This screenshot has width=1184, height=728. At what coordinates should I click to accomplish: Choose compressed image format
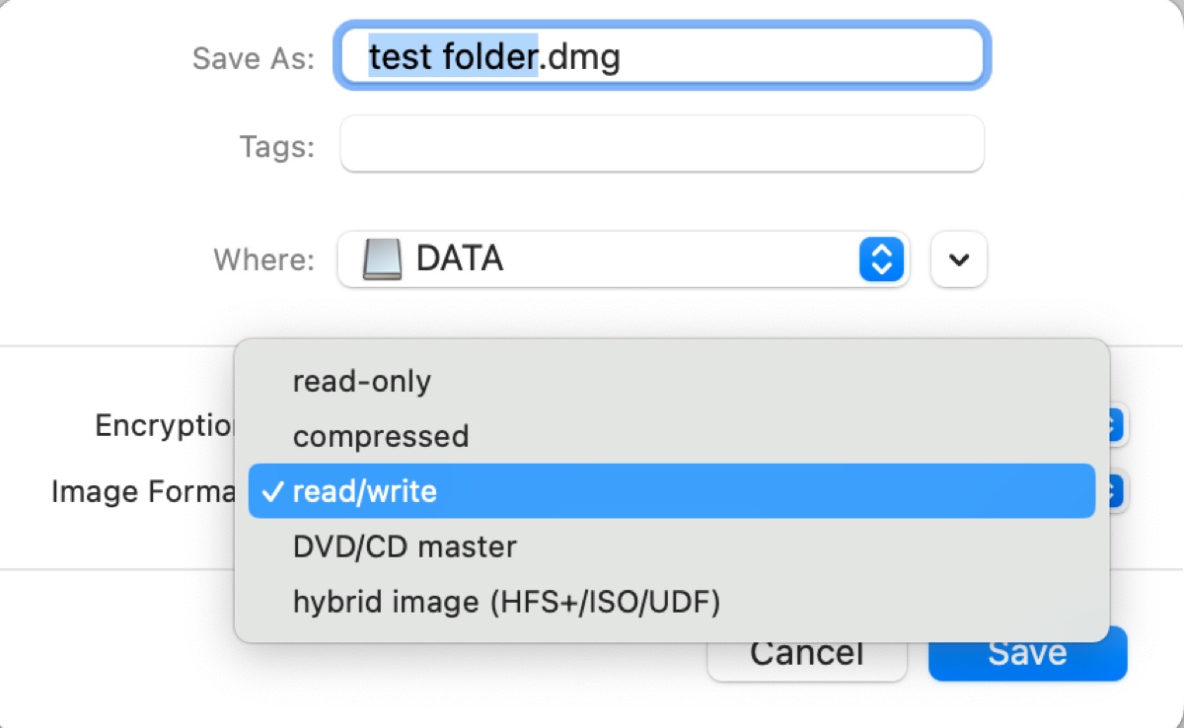tap(380, 436)
